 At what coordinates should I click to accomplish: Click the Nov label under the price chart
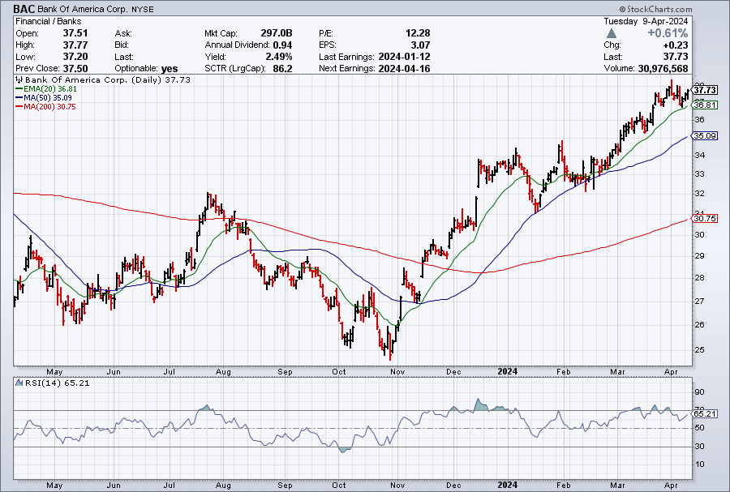pos(397,372)
